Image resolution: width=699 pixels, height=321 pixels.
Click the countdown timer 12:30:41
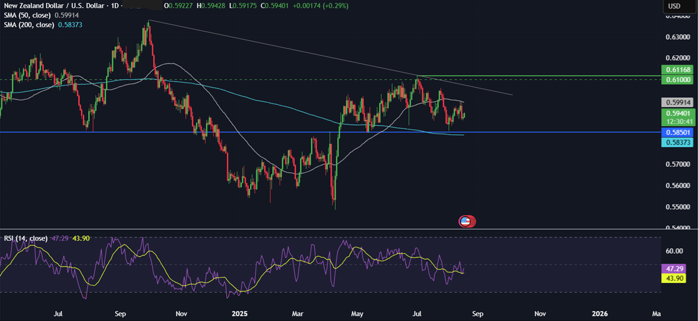point(678,121)
